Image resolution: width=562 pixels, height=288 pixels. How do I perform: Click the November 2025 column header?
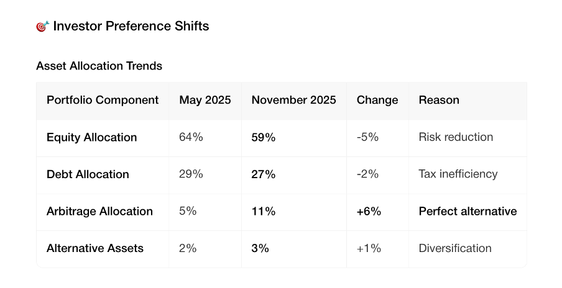(293, 100)
